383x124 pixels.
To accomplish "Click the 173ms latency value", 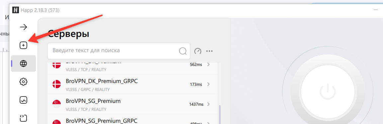I will coord(196,85).
